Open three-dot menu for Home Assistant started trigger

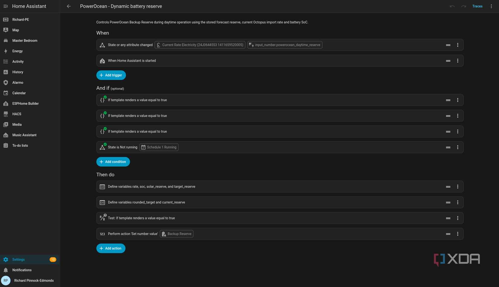click(x=458, y=61)
